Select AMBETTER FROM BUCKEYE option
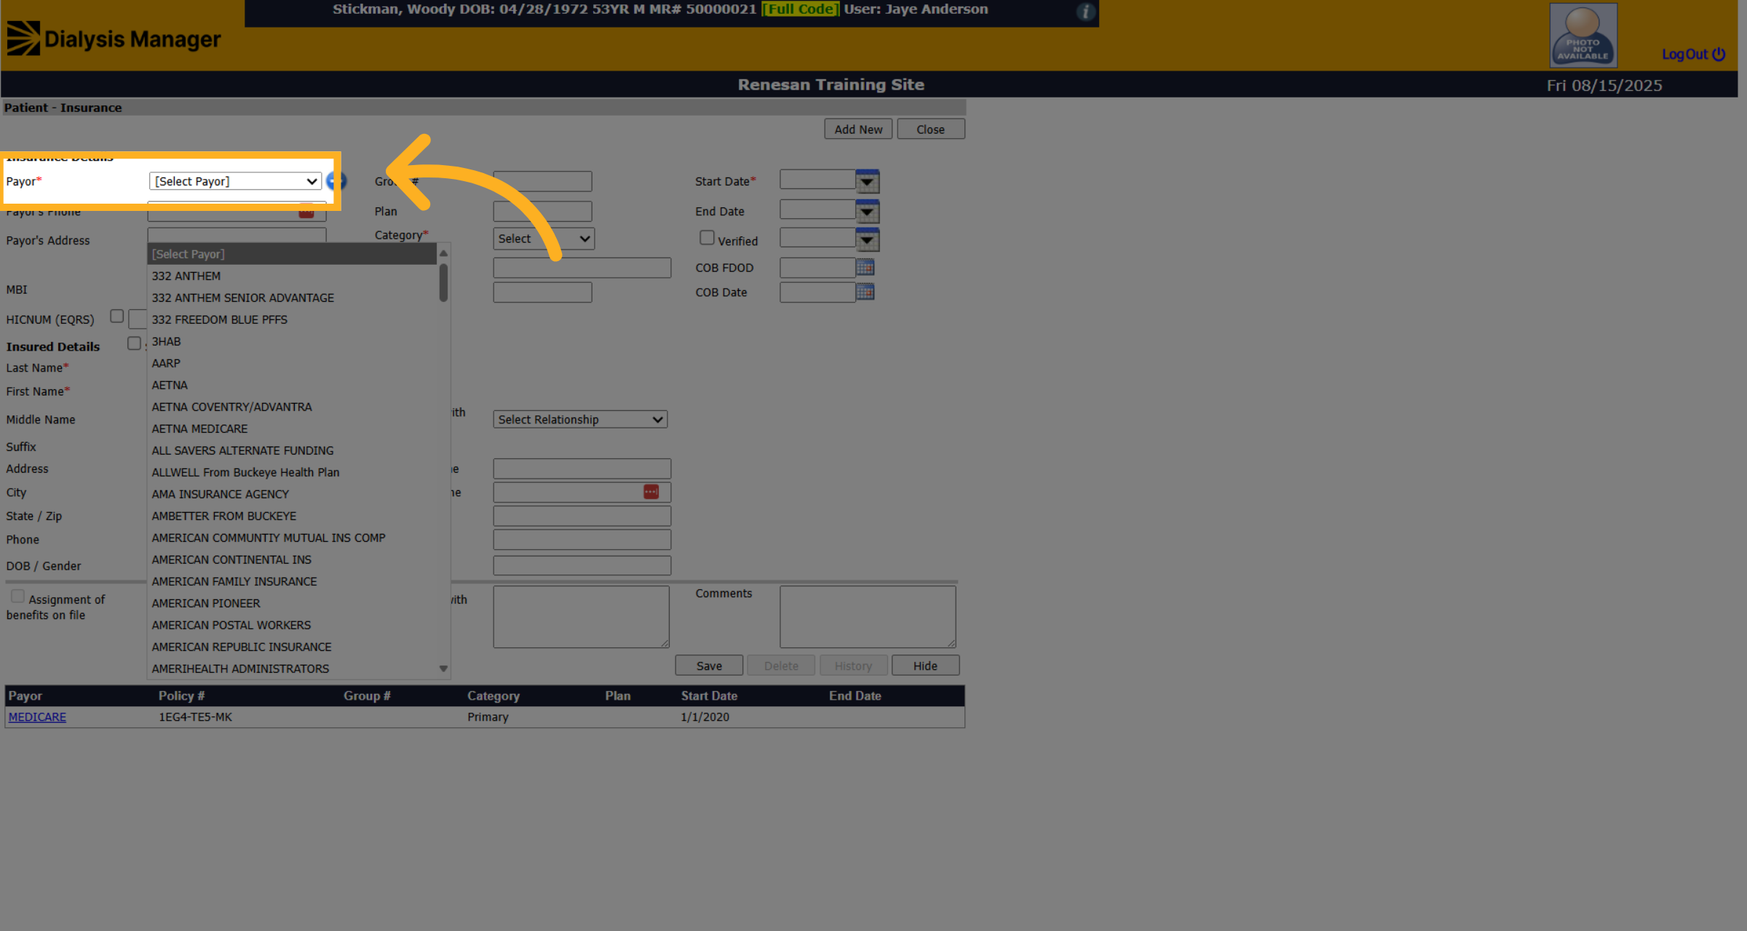The height and width of the screenshot is (931, 1747). 292,516
